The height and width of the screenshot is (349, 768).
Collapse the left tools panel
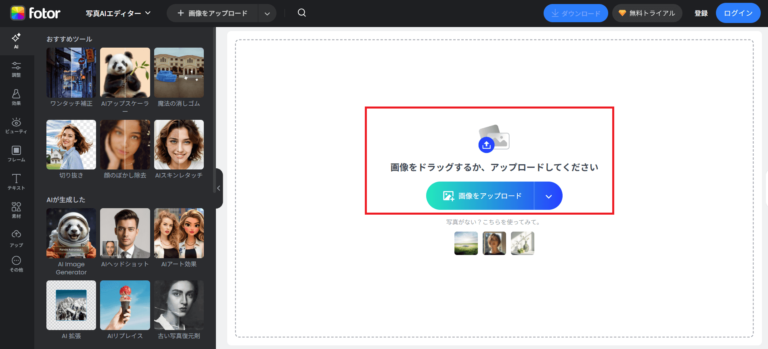(219, 188)
